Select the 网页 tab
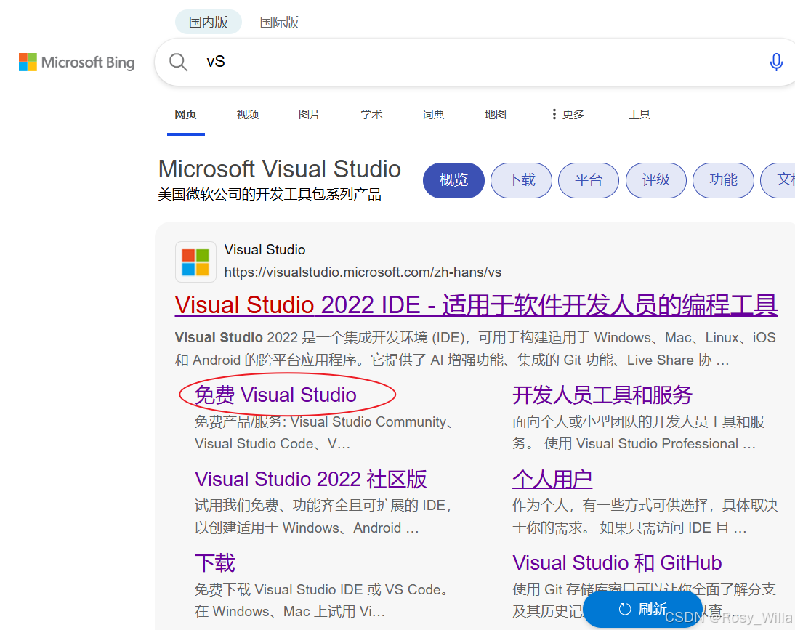The width and height of the screenshot is (795, 630). 185,115
